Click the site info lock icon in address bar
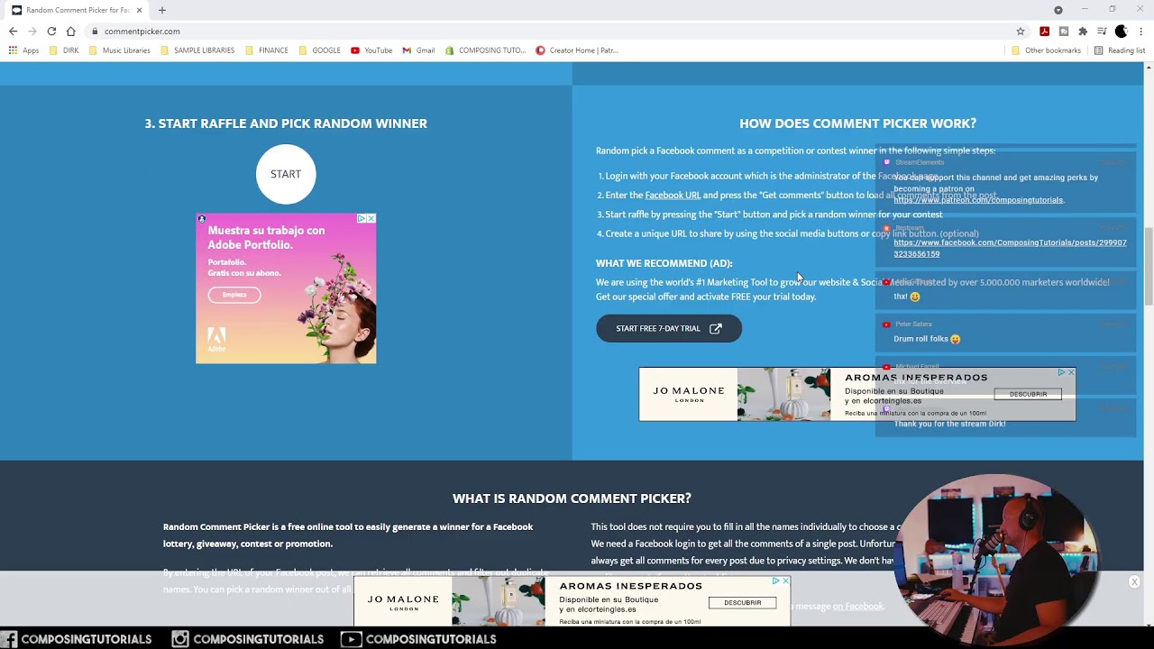Screen dimensions: 1154x649 pyautogui.click(x=95, y=32)
